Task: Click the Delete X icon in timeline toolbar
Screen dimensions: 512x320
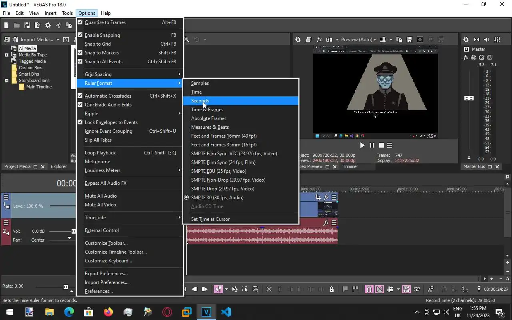Action: (x=269, y=289)
